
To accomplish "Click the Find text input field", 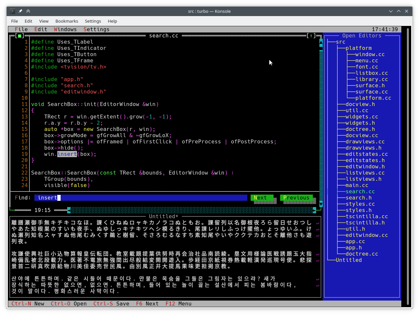I will tap(141, 198).
